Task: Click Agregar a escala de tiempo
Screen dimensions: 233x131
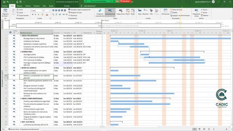Action: tap(180, 15)
